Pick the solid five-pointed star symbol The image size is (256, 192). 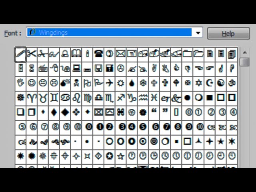pos(221,141)
